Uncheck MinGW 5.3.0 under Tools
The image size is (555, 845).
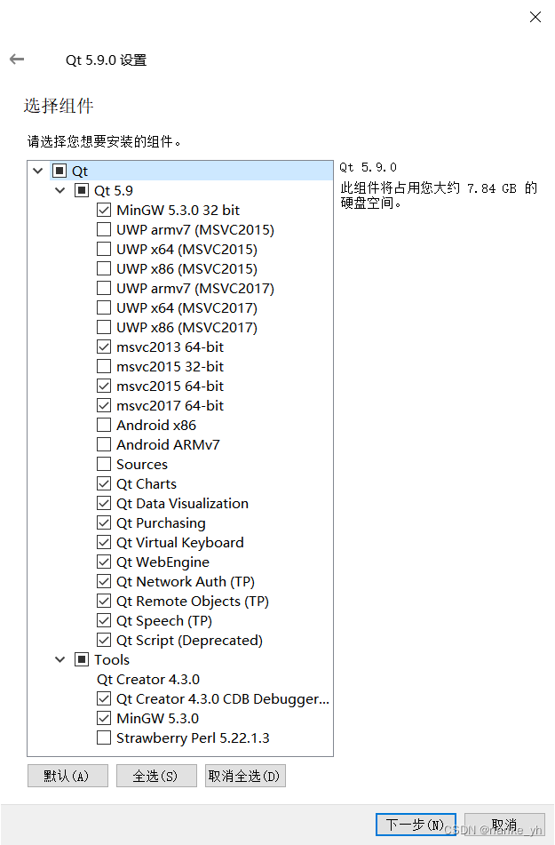104,718
